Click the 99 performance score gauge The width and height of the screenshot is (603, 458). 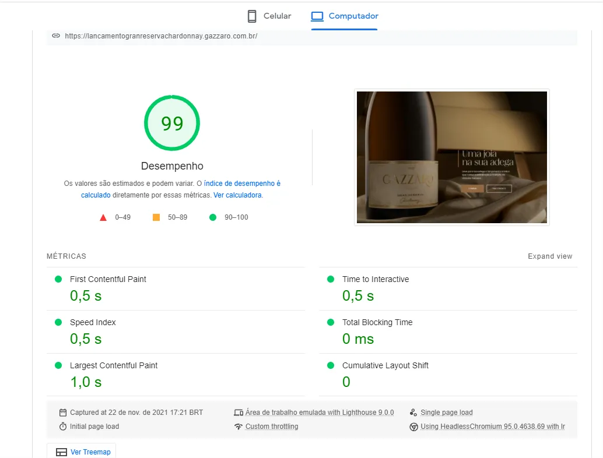pos(172,123)
